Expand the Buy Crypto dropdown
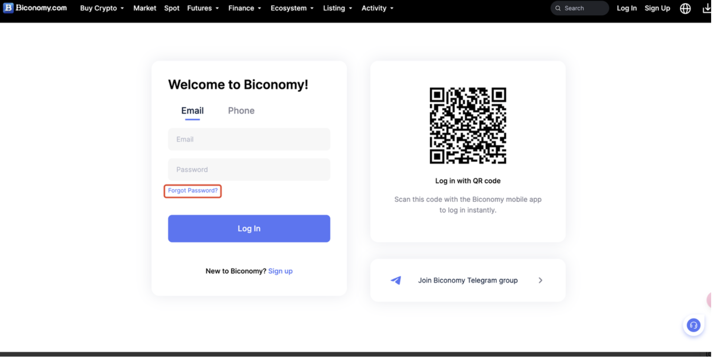 [102, 8]
